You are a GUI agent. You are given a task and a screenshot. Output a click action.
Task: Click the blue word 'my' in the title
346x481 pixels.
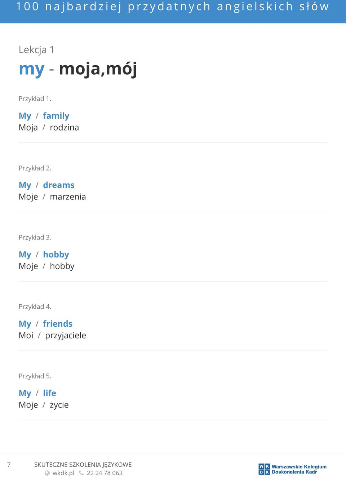tap(31, 69)
